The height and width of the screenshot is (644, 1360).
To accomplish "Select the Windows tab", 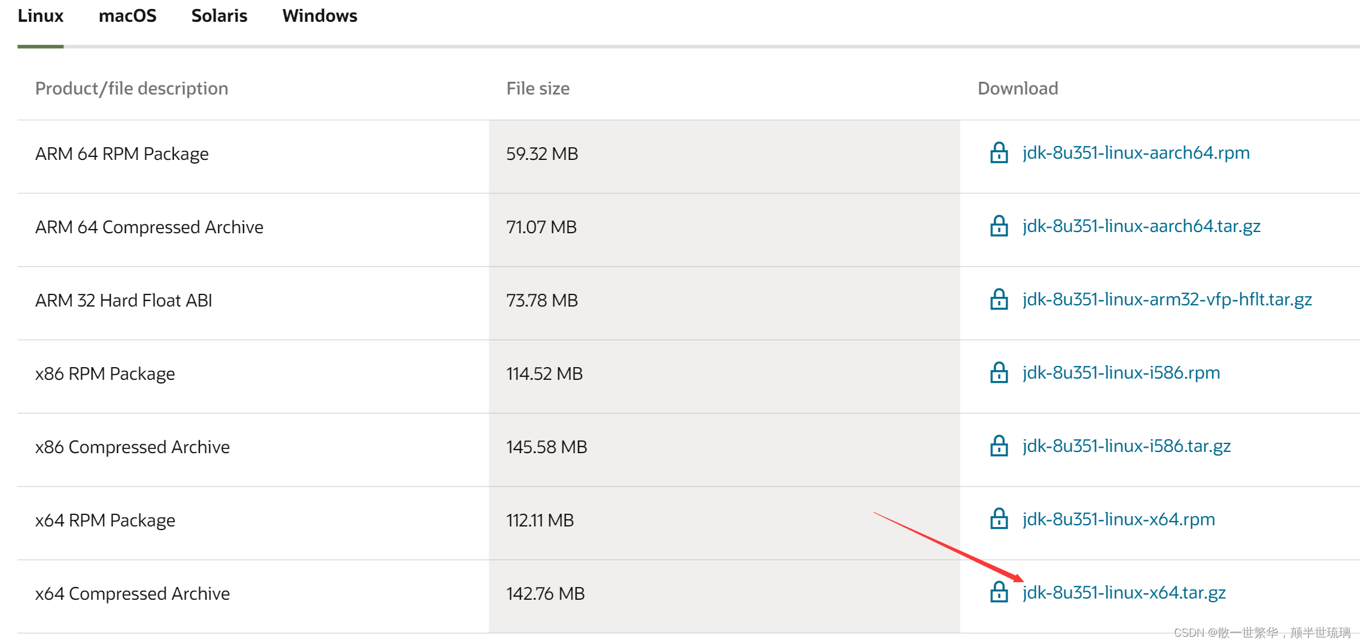I will tap(320, 16).
